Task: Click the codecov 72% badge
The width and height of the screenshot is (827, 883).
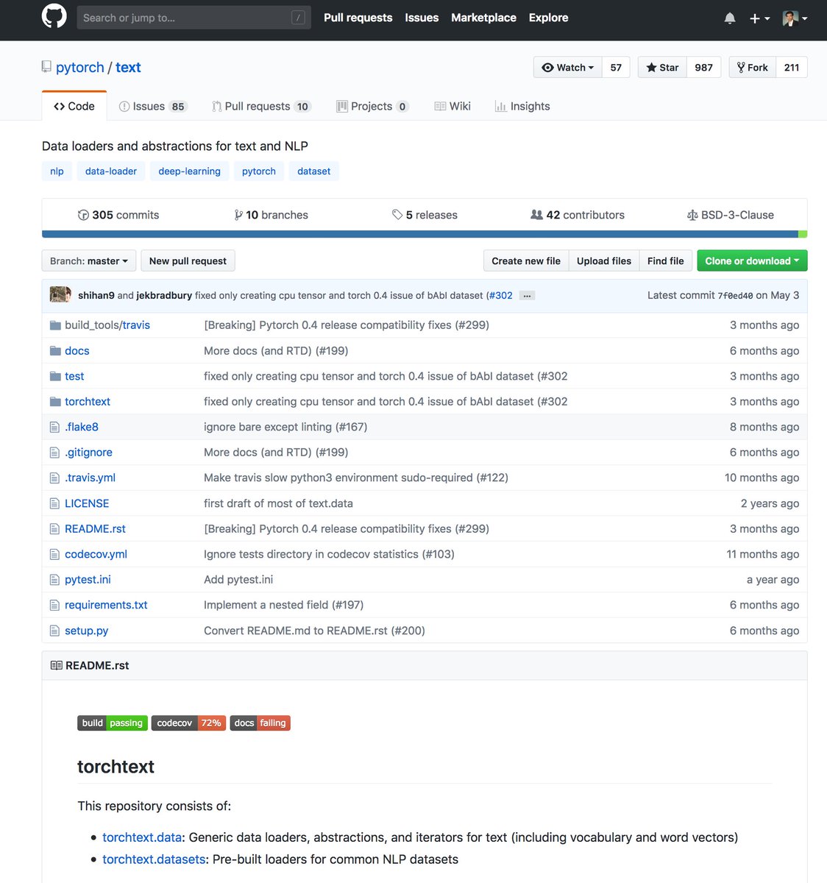Action: (x=188, y=723)
